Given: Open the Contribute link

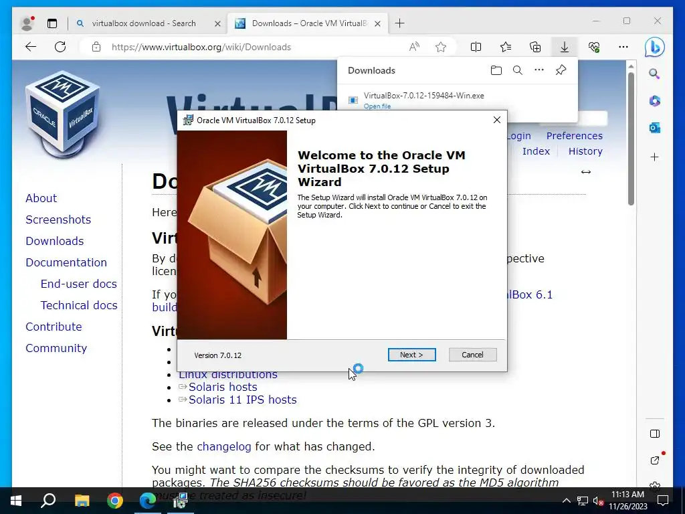Looking at the screenshot, I should (54, 327).
